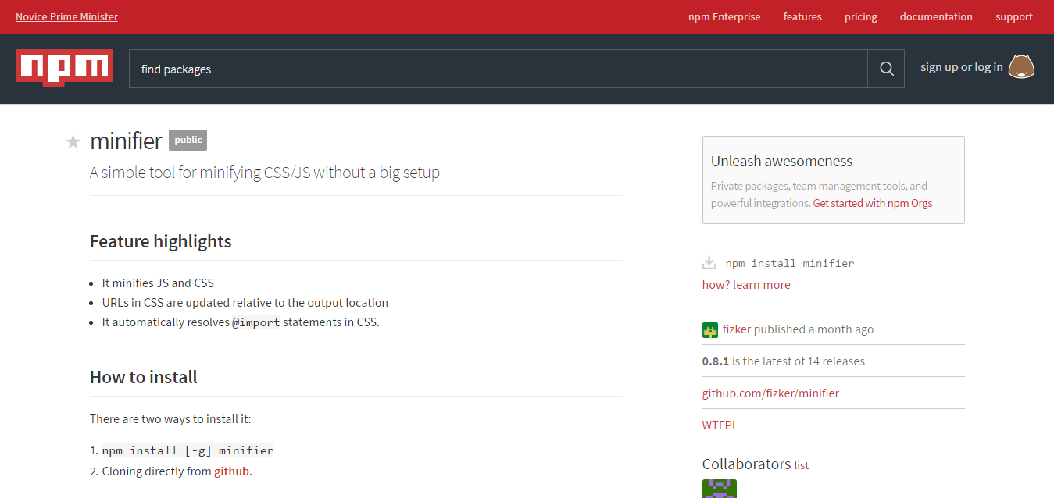Open github.com/fizker/minifier repository link
The width and height of the screenshot is (1054, 498).
tap(770, 393)
